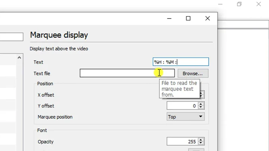
Task: Click the Marquee position label
Action: 55,117
